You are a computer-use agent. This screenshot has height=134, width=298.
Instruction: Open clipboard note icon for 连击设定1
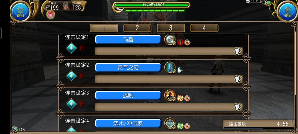coord(238,51)
